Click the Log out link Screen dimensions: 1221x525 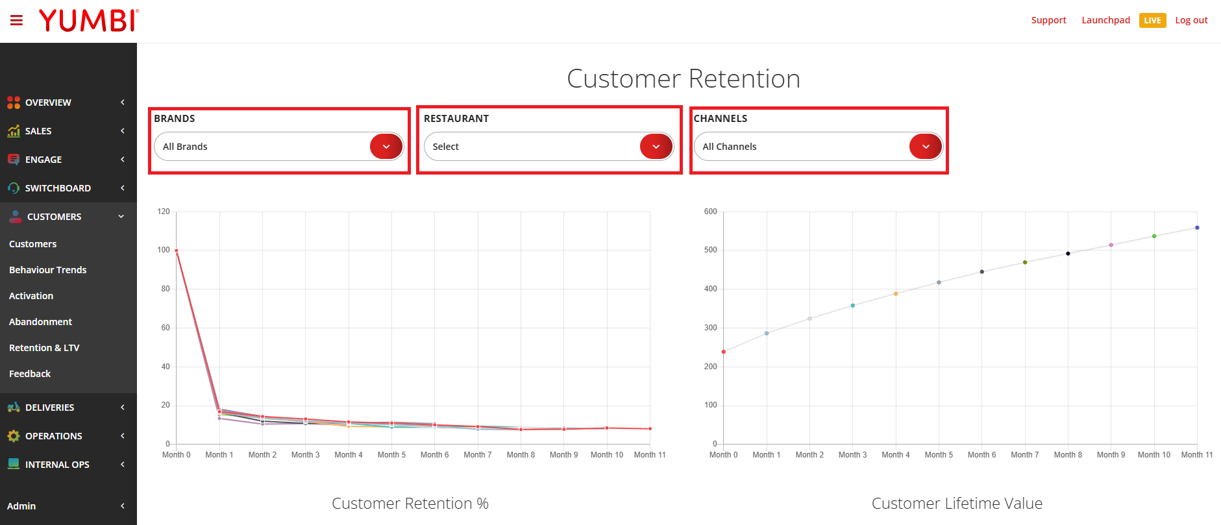click(x=1192, y=20)
